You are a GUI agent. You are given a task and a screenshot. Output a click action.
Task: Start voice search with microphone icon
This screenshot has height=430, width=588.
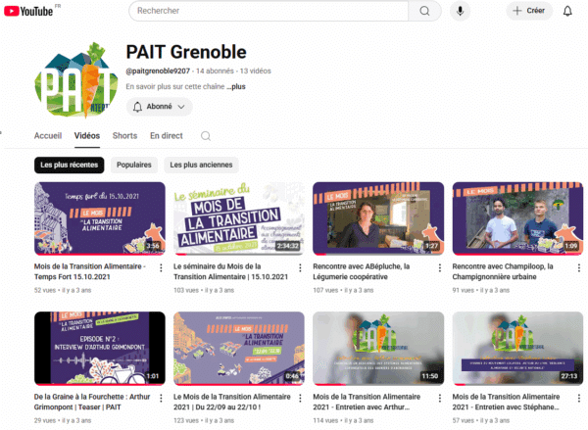pyautogui.click(x=461, y=11)
